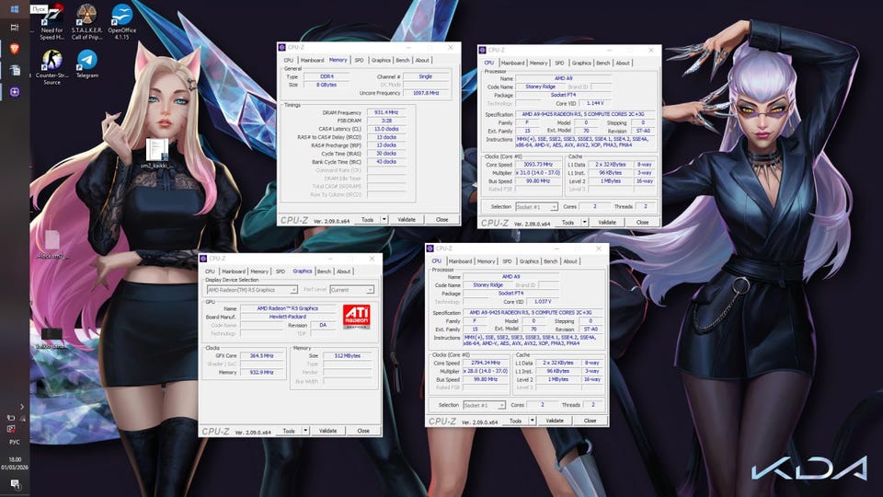Screen dimensions: 883x497
Task: Click the Uncore Frequency value 1097.8 MHz
Action: coord(426,93)
